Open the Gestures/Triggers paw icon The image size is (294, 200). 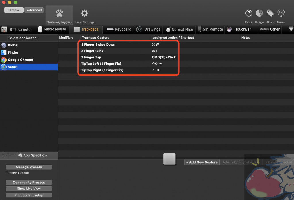pyautogui.click(x=59, y=13)
